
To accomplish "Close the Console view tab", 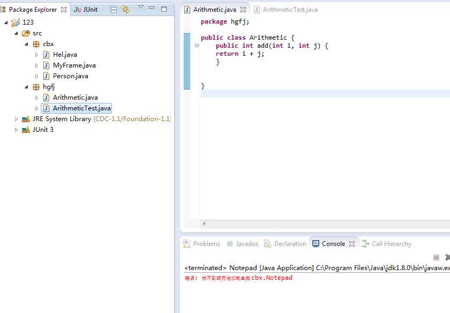I will [x=352, y=244].
